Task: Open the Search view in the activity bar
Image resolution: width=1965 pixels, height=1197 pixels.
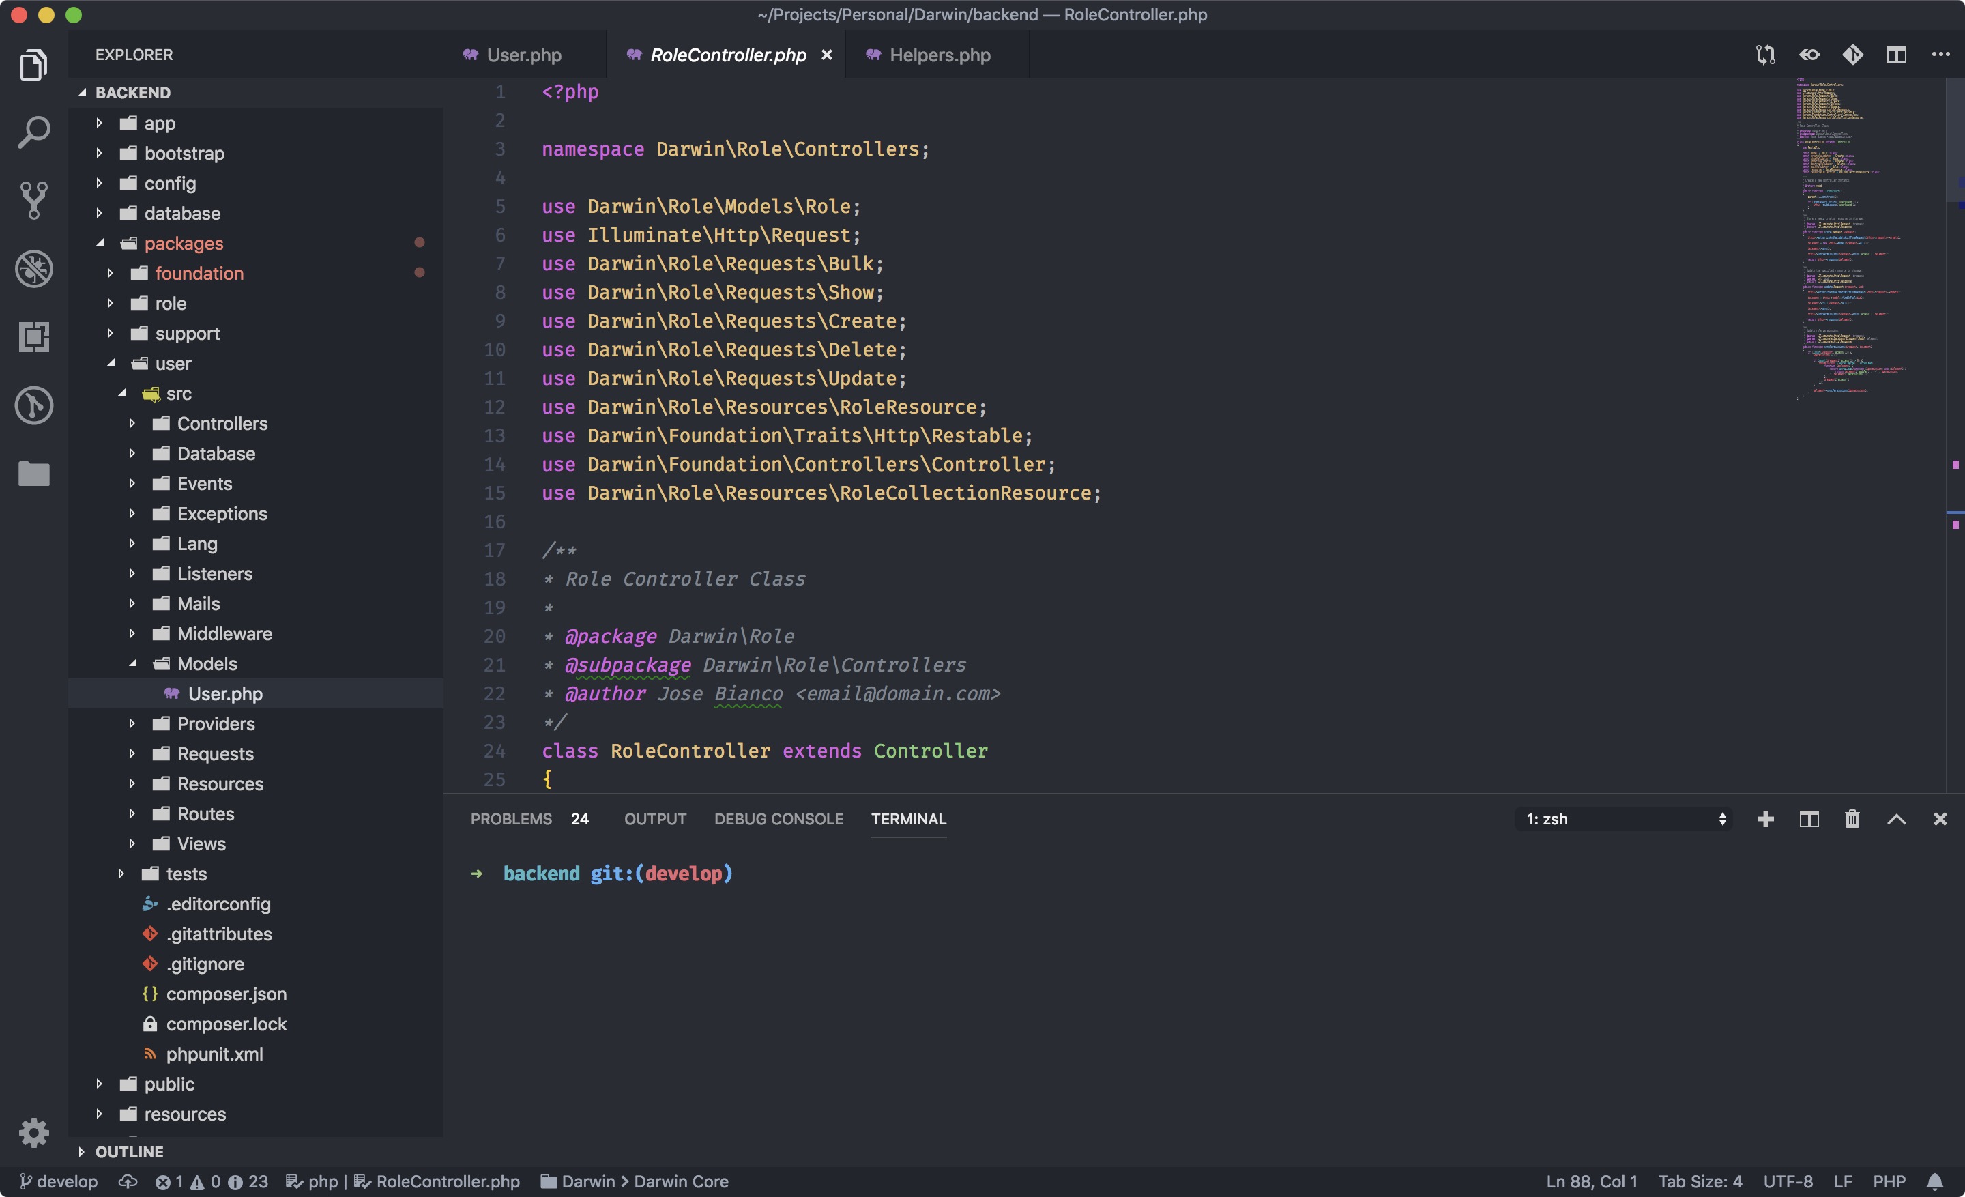Action: [33, 132]
